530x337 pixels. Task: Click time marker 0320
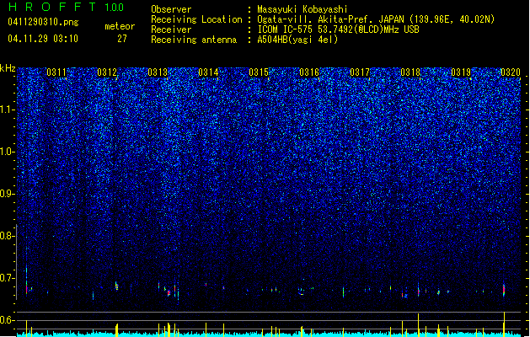(x=511, y=72)
